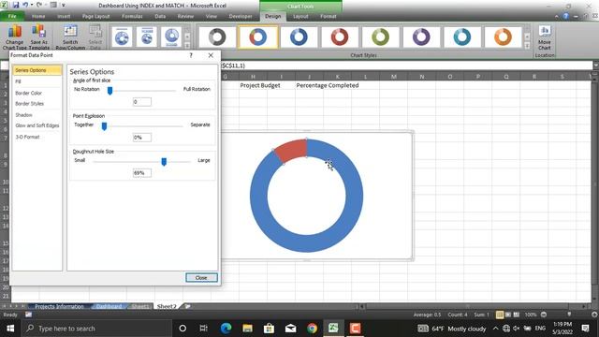Expand the Chart Styles gallery more arrow

(x=527, y=46)
